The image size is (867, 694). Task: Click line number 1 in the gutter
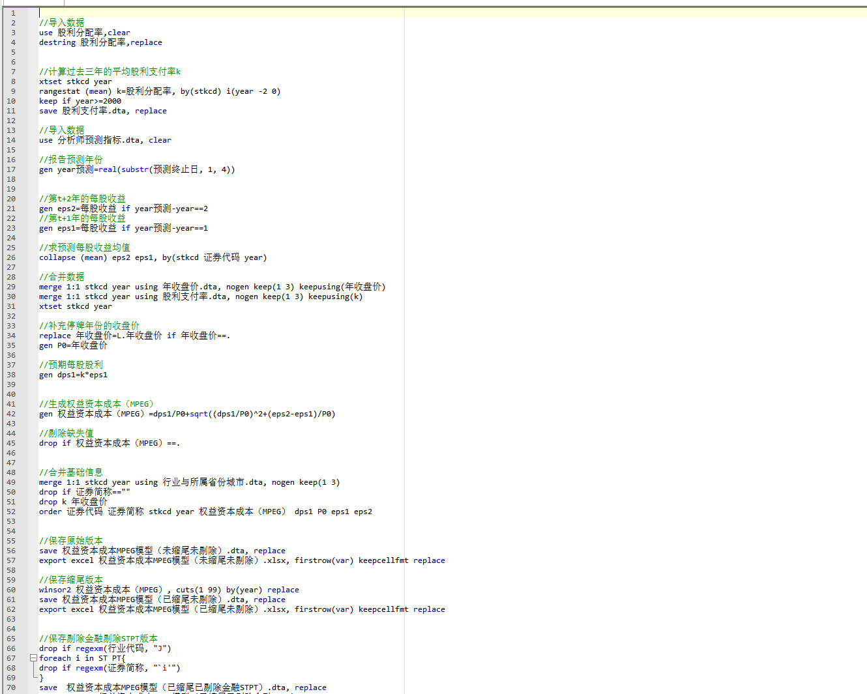[x=12, y=13]
